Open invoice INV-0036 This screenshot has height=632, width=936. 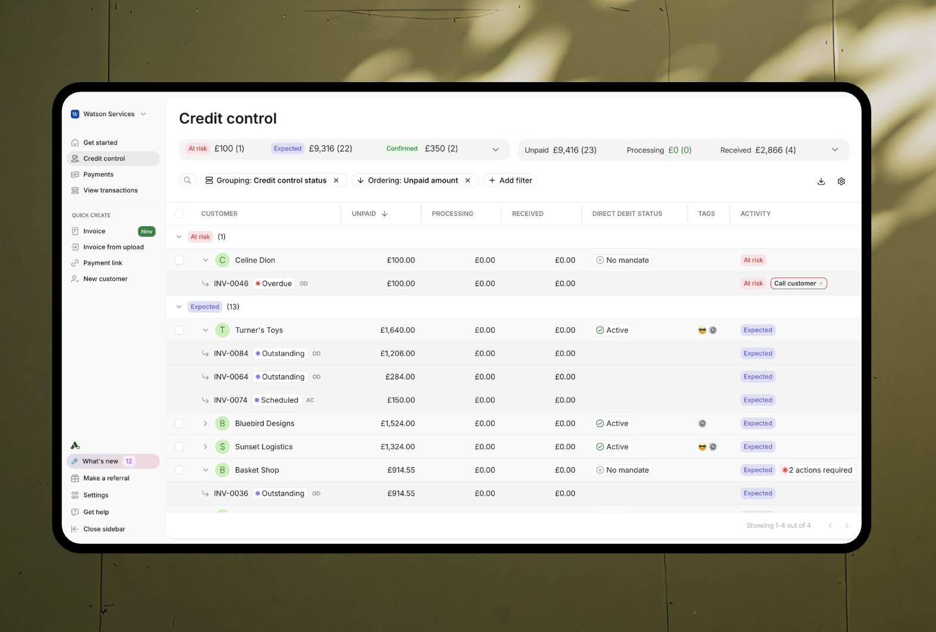(x=231, y=493)
